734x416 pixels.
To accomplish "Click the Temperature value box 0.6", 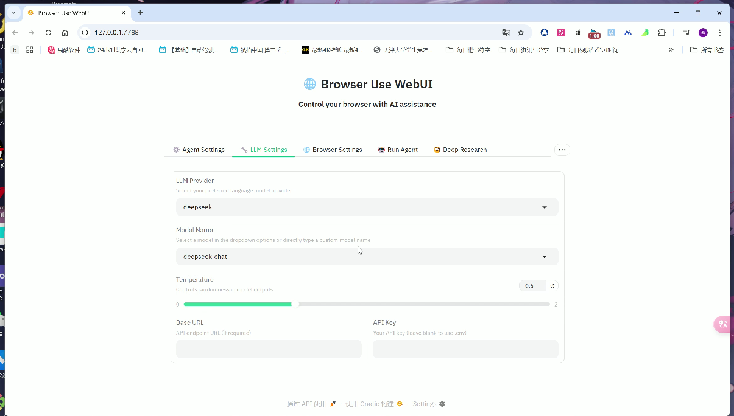I will pos(533,286).
